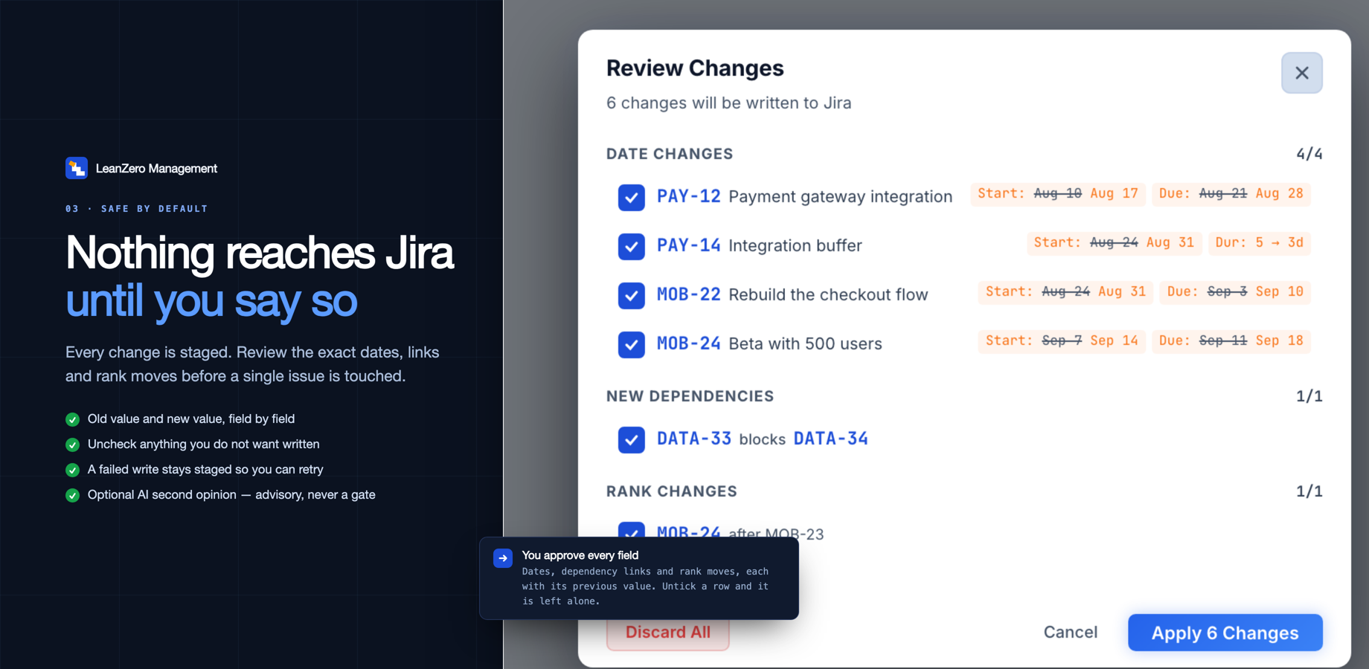Open the DATA-34 issue link
The width and height of the screenshot is (1369, 669).
click(x=830, y=439)
